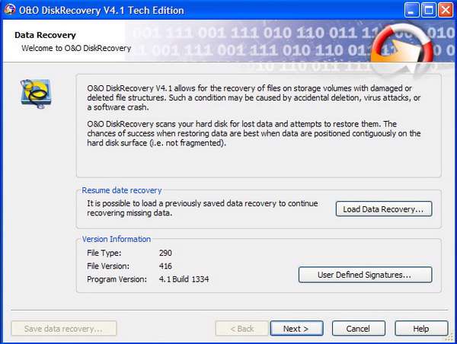The width and height of the screenshot is (457, 344).
Task: Open User Defined Signatures dialog
Action: (365, 275)
